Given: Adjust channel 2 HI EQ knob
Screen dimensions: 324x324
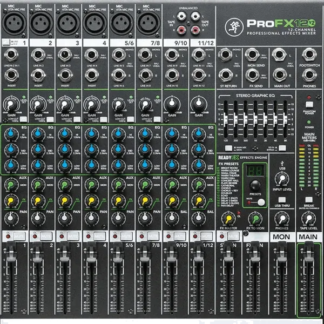Looking at the screenshot, I should tap(38, 134).
